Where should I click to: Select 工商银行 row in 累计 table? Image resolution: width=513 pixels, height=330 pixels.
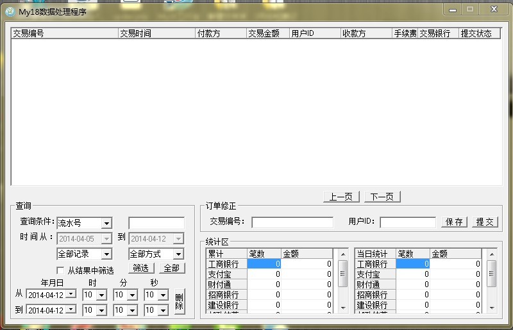pyautogui.click(x=269, y=263)
